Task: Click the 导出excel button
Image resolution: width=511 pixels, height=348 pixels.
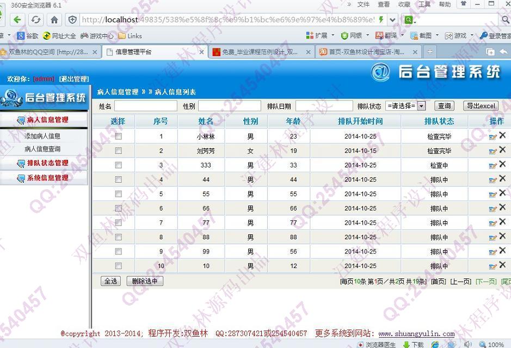Action: pyautogui.click(x=481, y=106)
